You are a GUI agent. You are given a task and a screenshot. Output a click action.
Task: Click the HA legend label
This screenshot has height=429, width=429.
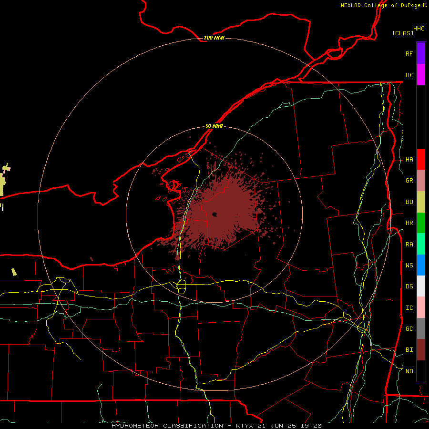click(x=409, y=160)
